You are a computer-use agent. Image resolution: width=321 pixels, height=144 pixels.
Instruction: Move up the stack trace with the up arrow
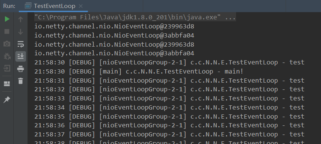click(21, 19)
